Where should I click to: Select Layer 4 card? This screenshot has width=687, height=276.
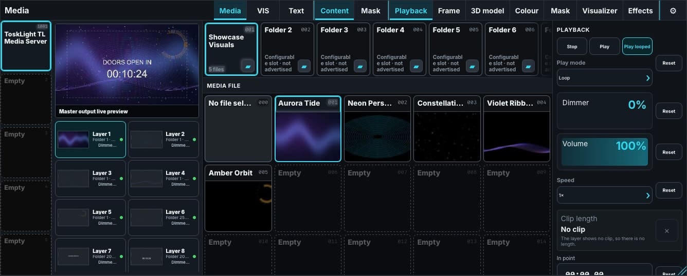tap(164, 179)
